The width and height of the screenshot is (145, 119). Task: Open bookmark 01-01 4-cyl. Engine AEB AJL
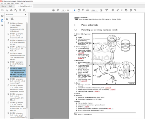coord(17,27)
